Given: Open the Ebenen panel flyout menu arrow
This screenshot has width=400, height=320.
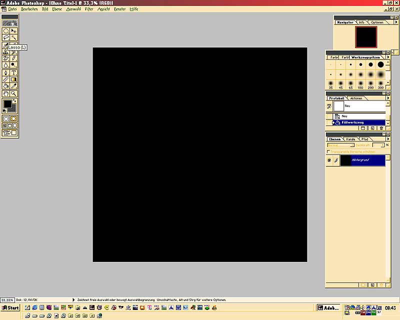Looking at the screenshot, I should [388, 139].
